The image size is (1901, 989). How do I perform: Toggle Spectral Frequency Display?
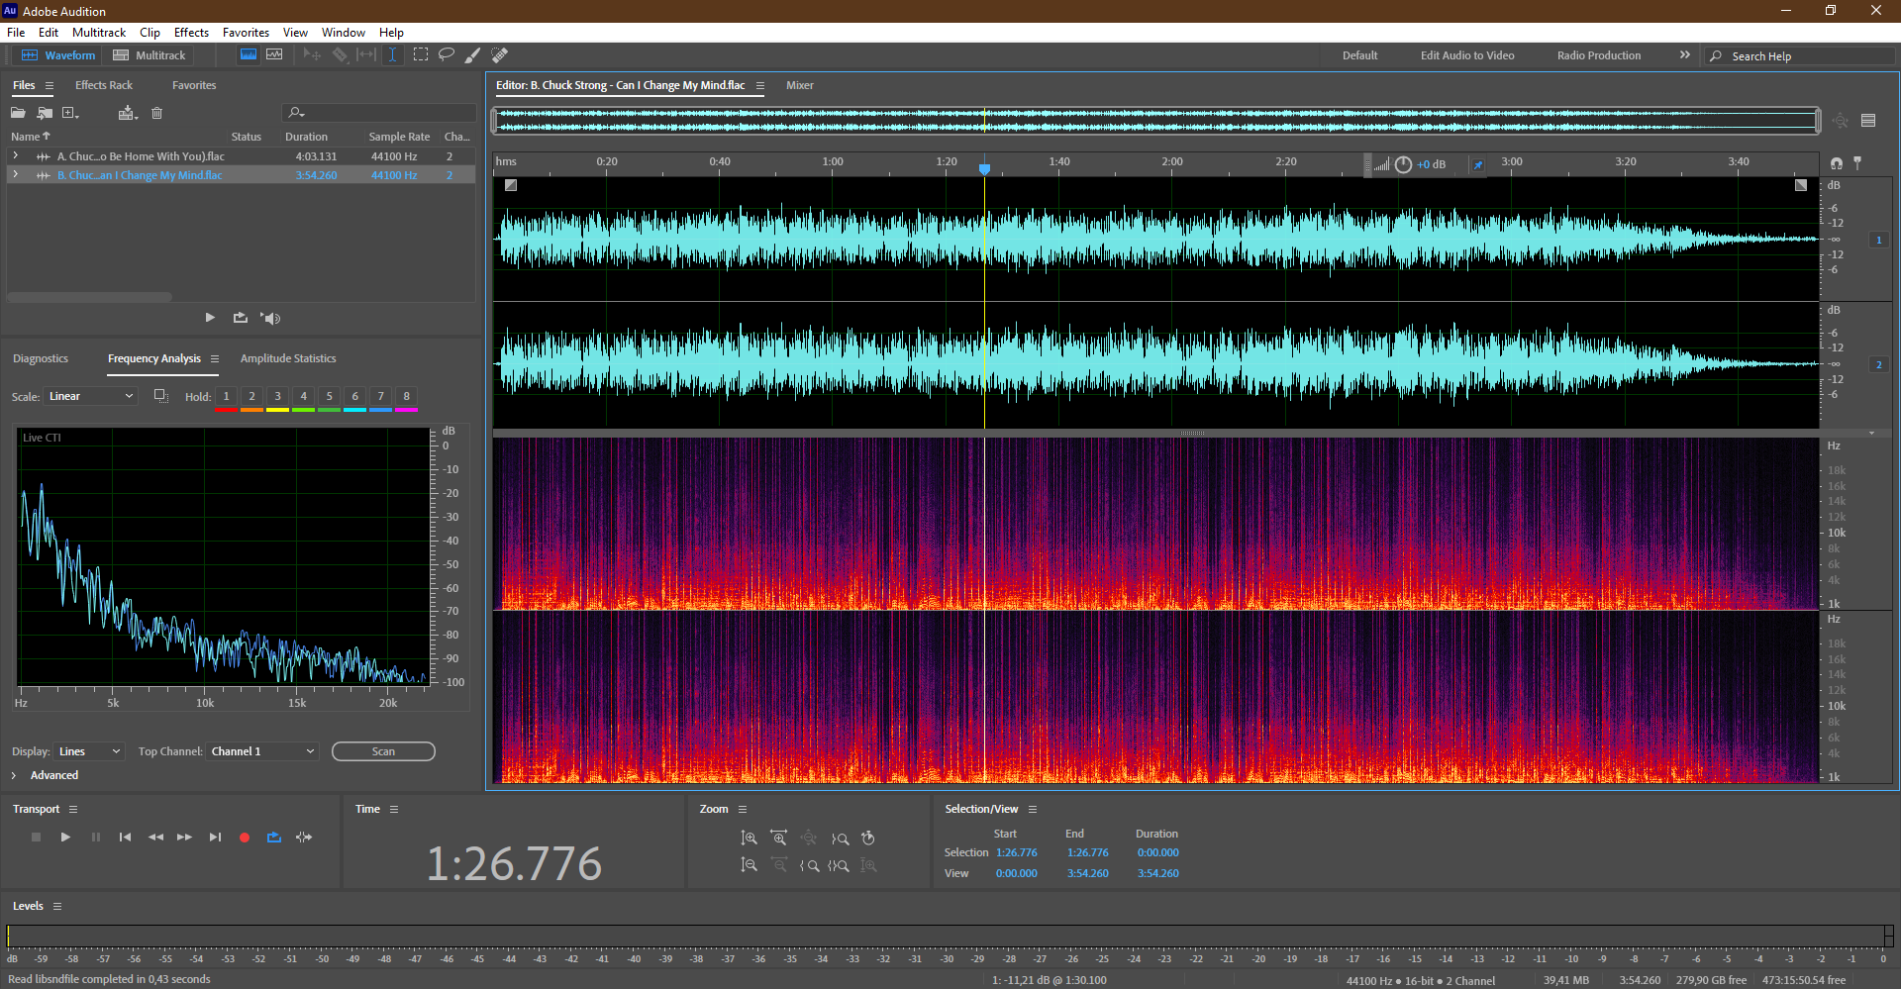(249, 55)
